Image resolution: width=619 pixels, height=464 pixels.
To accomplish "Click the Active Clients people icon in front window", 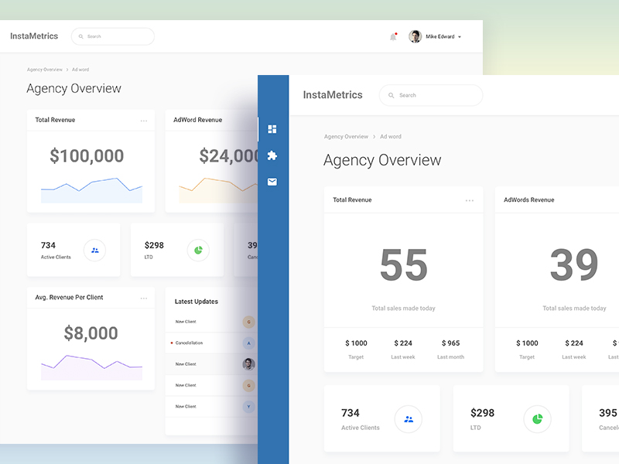I will tap(408, 419).
